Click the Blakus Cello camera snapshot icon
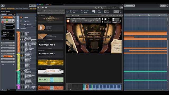Viewport: 169px width, 95px height. 97,19
